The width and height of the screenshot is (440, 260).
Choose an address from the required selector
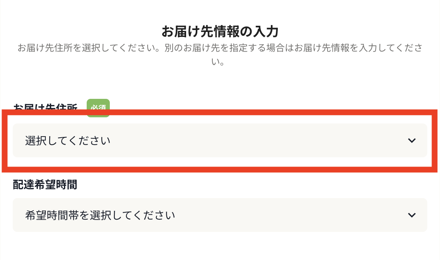[220, 140]
